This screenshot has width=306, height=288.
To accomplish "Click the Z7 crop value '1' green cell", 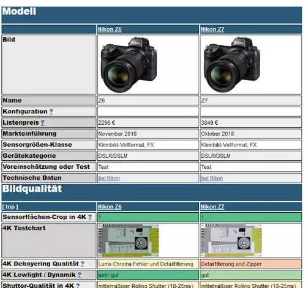I will coord(251,217).
